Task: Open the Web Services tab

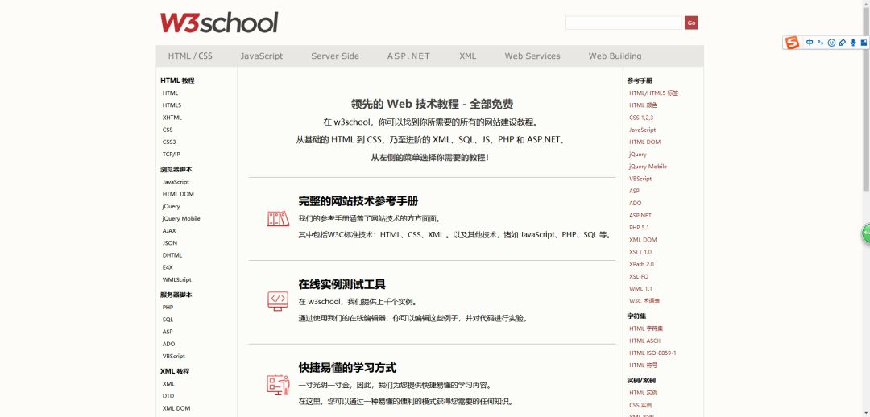Action: click(x=532, y=56)
